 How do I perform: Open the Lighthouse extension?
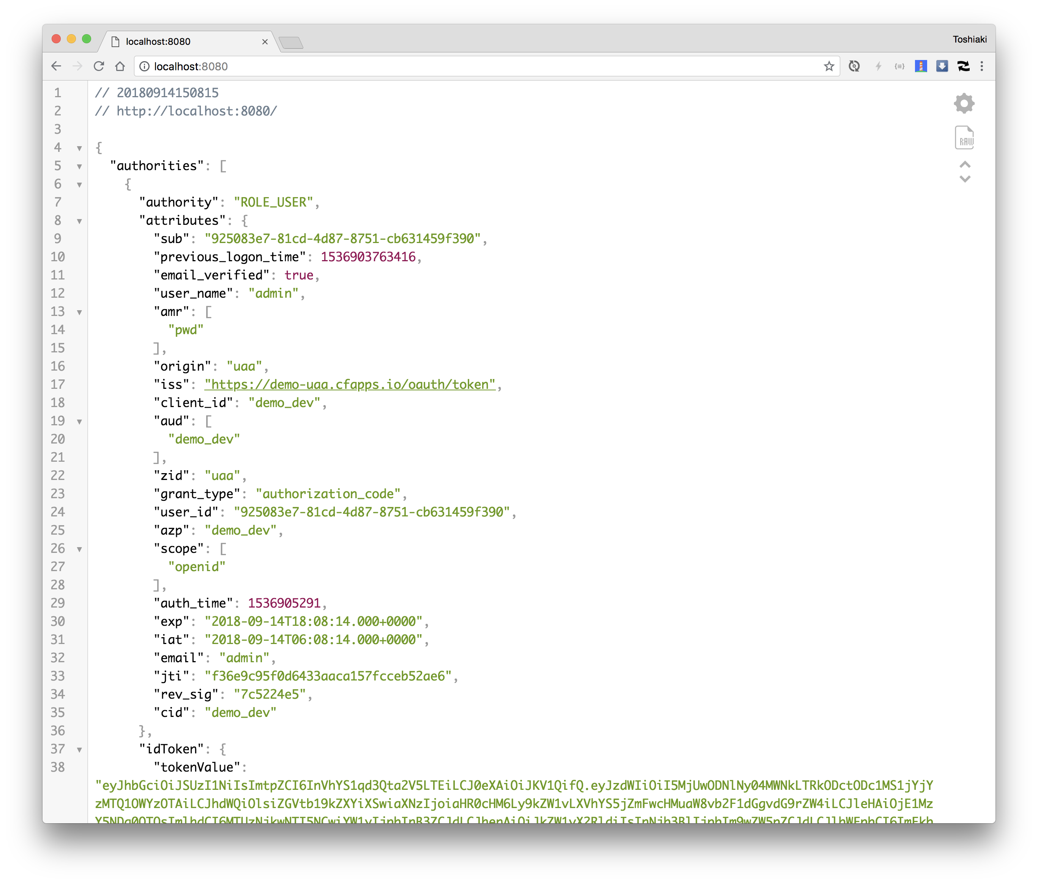(921, 66)
